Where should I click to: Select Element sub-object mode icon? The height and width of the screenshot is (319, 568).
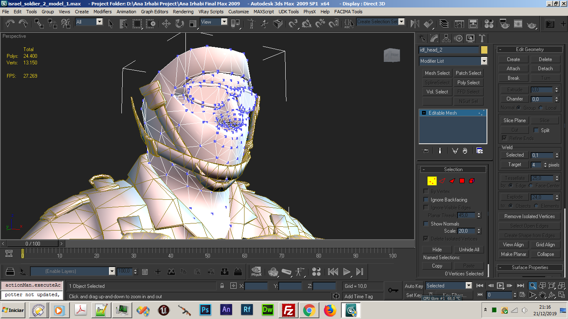[472, 181]
